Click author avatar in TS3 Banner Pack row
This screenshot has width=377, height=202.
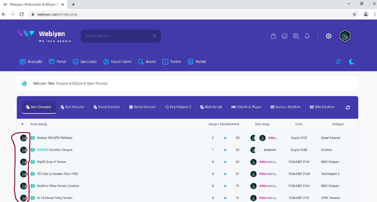pos(24,174)
